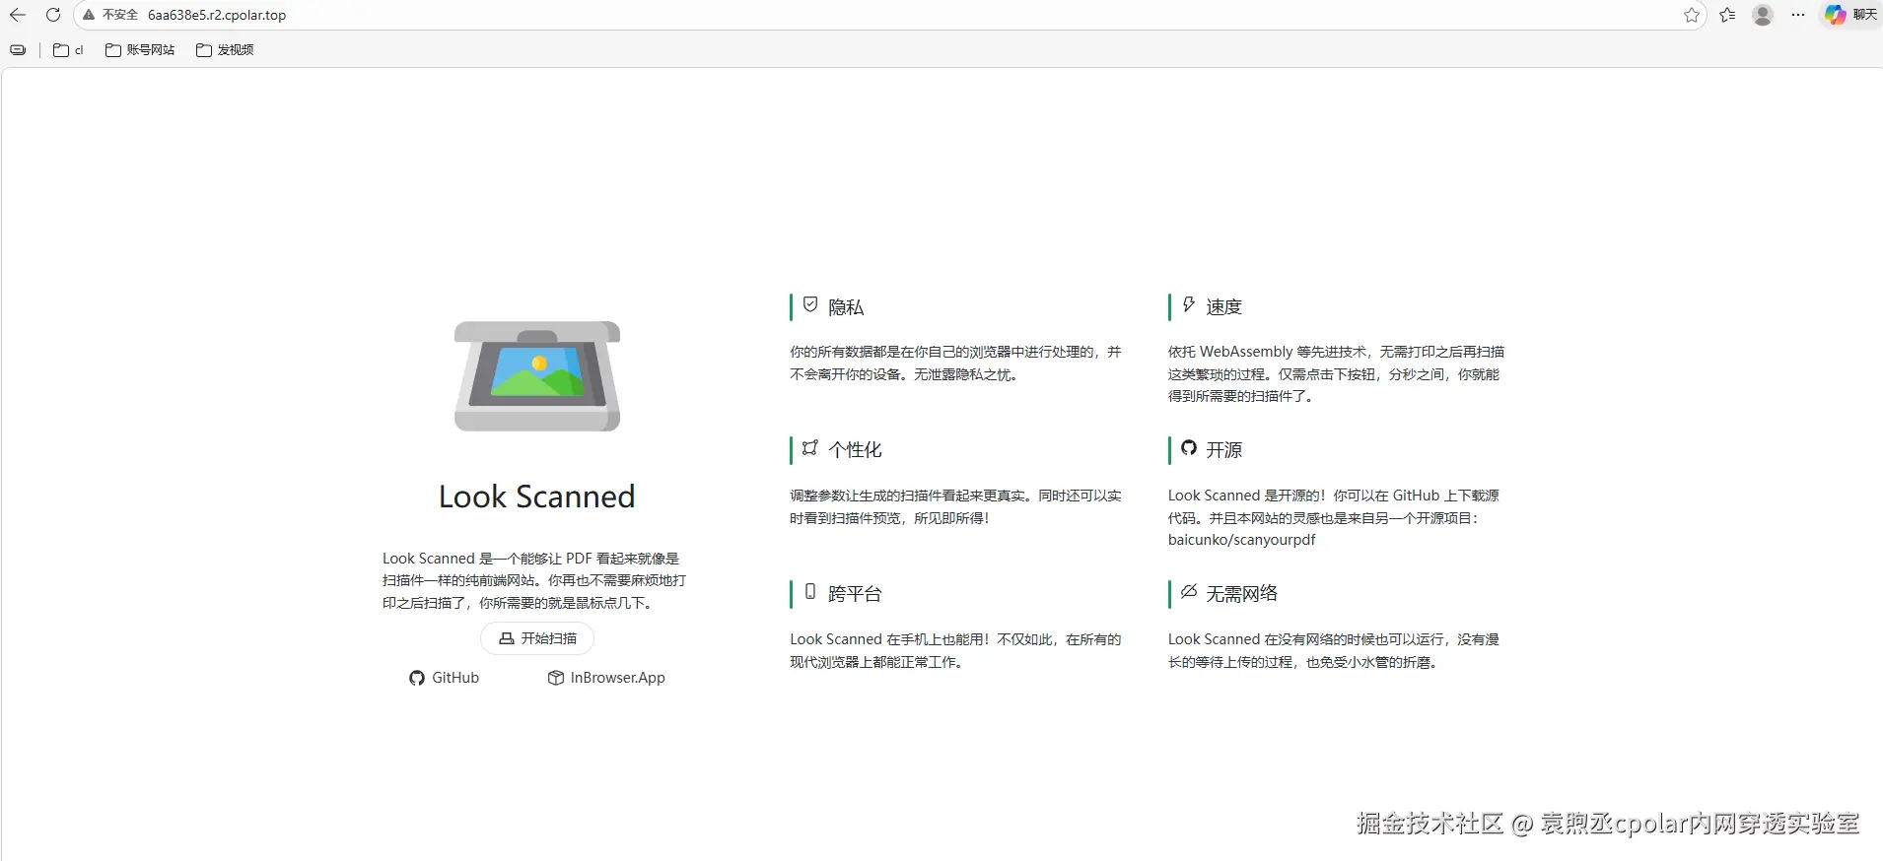Image resolution: width=1883 pixels, height=861 pixels.
Task: Click the 隐私 heading text
Action: (x=846, y=307)
